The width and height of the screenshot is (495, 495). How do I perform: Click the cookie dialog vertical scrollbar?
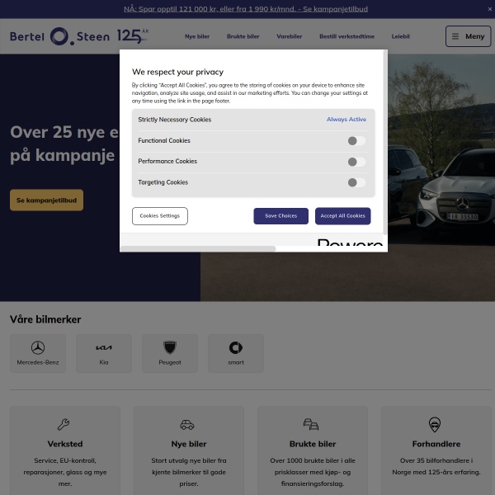[x=384, y=142]
